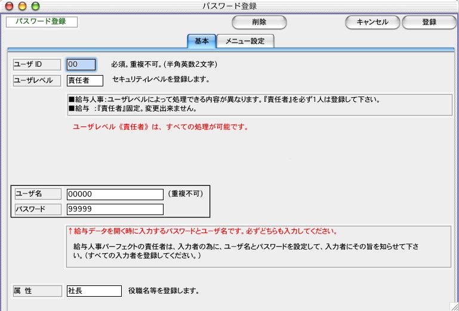The height and width of the screenshot is (311, 459).
Task: Click the ユーザ ID label
Action: pos(37,64)
